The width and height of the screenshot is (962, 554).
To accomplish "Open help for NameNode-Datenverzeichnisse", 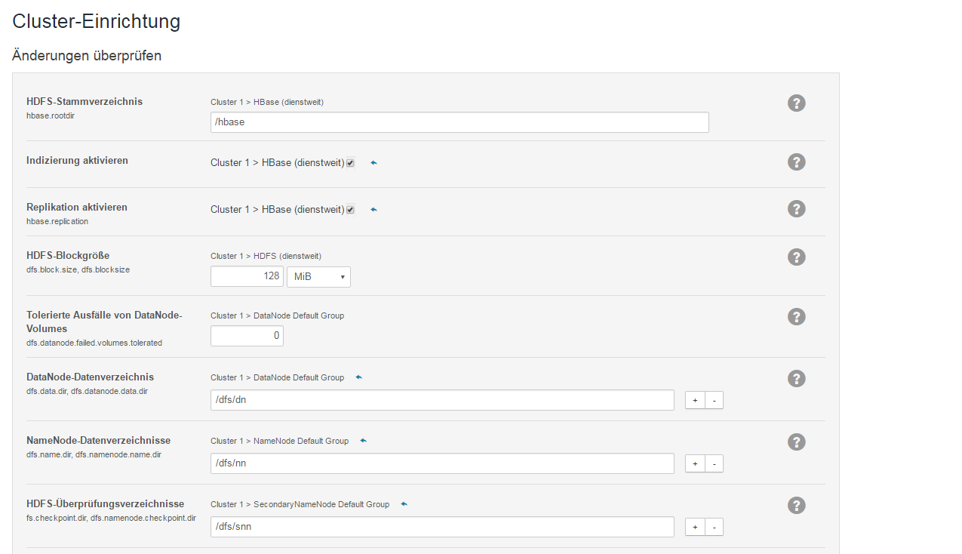I will (x=796, y=442).
